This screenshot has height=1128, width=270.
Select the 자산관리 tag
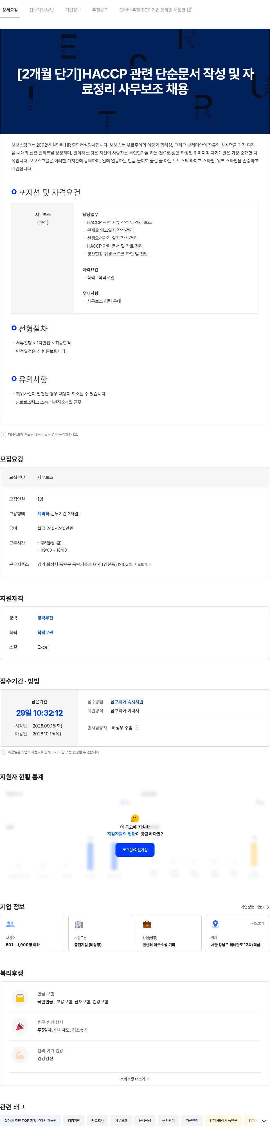click(x=192, y=1120)
